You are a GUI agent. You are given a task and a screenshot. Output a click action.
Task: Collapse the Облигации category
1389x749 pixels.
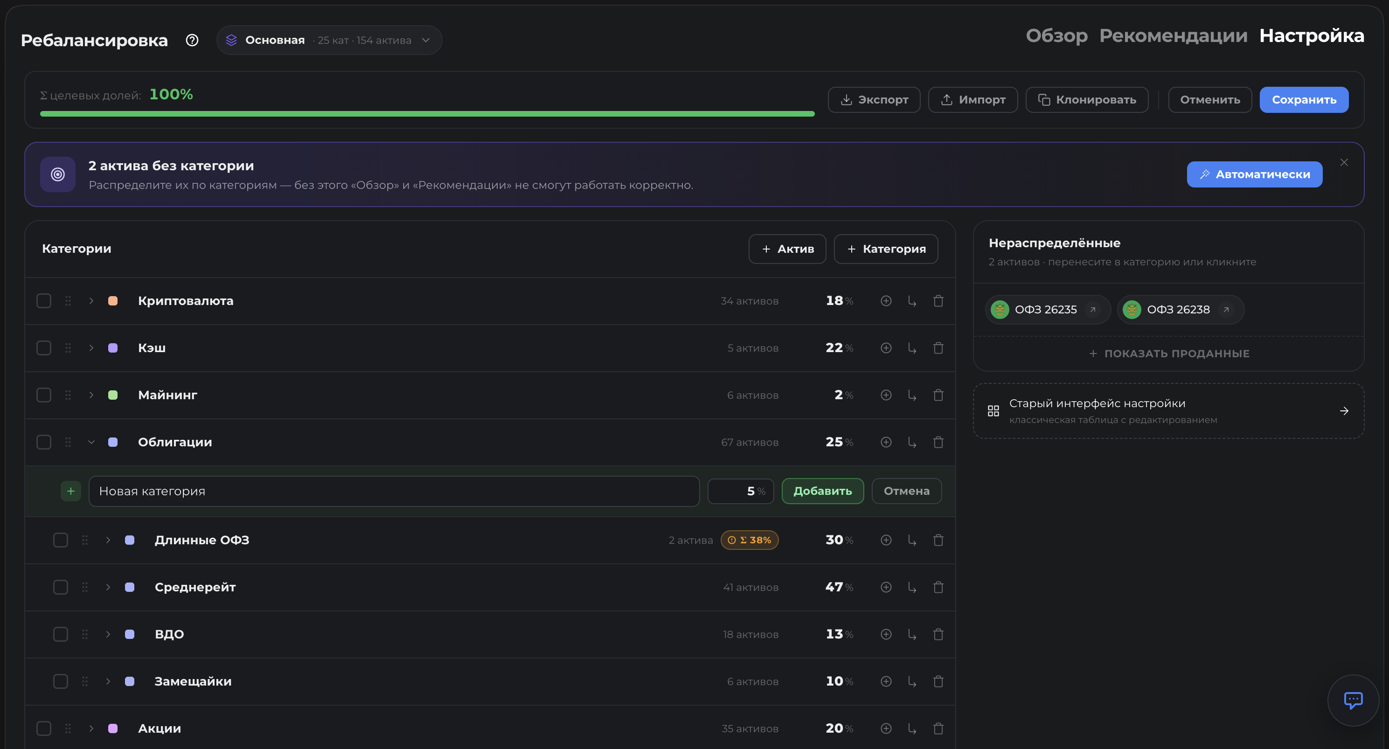(91, 442)
